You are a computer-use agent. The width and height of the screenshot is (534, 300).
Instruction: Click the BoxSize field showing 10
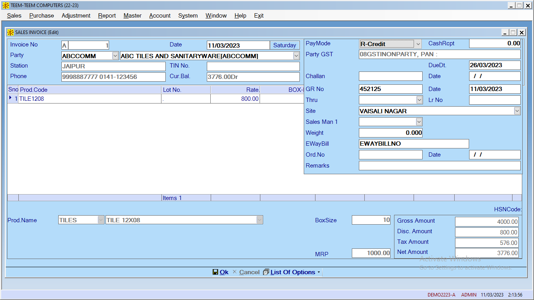(371, 220)
